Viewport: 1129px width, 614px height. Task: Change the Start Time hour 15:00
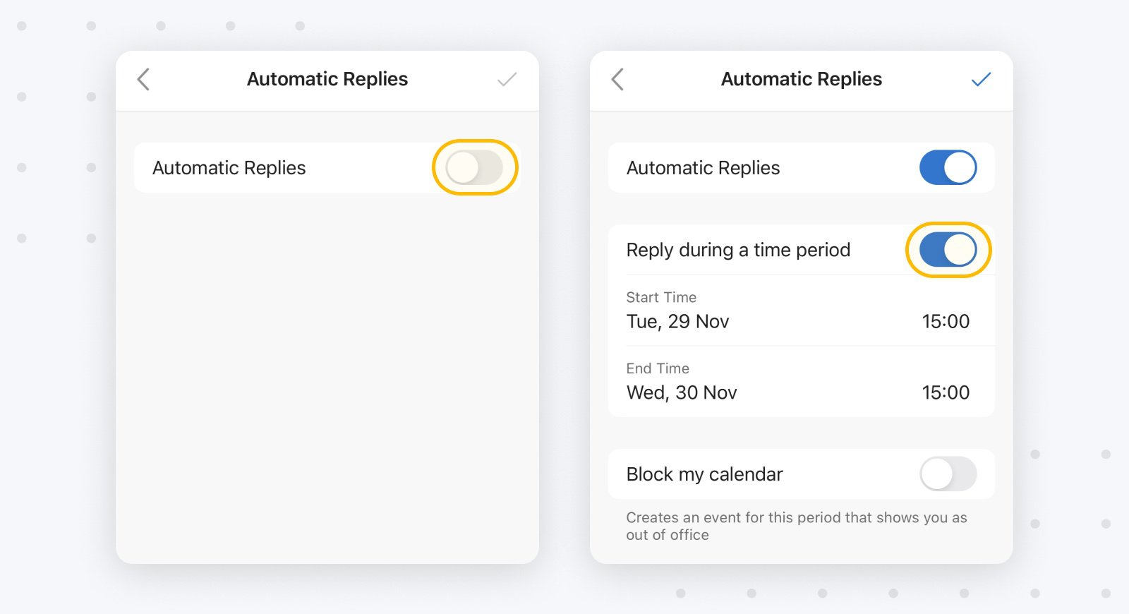pyautogui.click(x=946, y=322)
